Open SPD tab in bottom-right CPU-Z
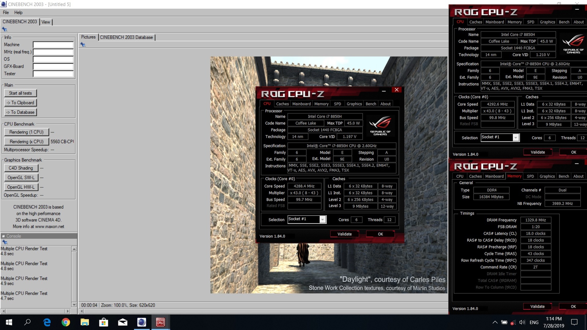The width and height of the screenshot is (587, 330). tap(530, 176)
